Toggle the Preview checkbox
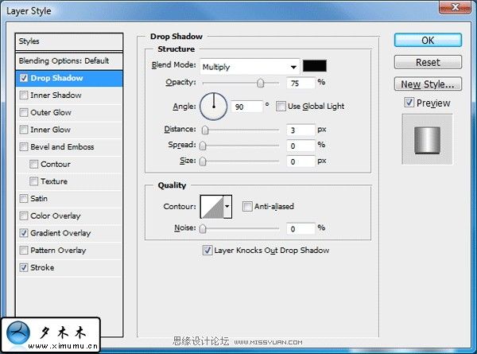The image size is (477, 354). [x=409, y=103]
